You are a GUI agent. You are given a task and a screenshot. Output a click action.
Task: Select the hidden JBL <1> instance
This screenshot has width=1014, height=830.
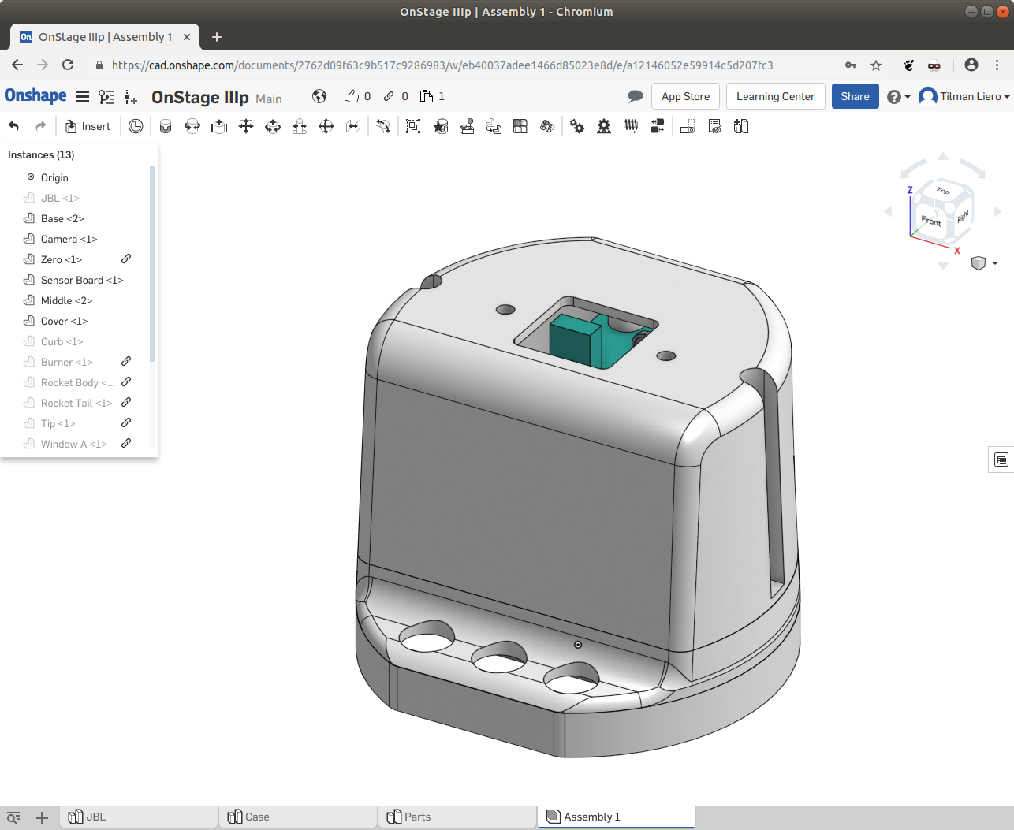coord(60,198)
